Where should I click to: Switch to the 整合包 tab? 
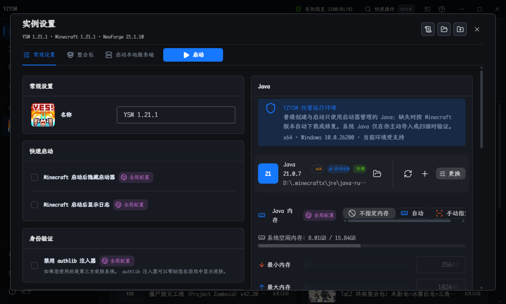[x=80, y=55]
